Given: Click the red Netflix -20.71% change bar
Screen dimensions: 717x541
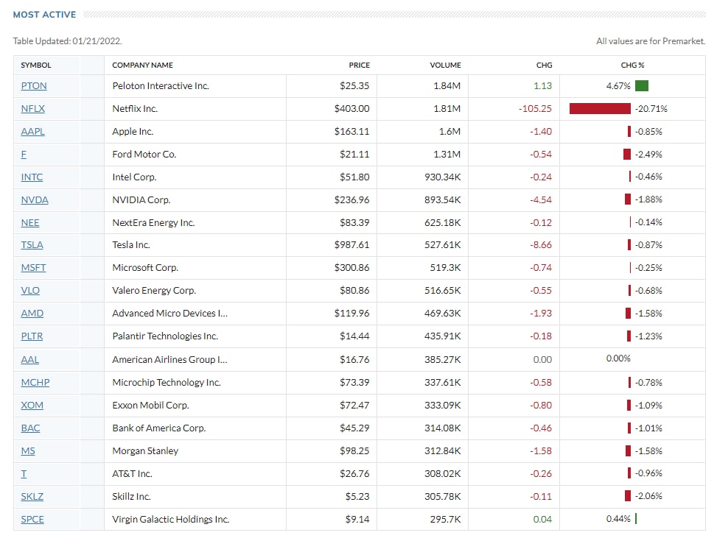Looking at the screenshot, I should pyautogui.click(x=600, y=109).
